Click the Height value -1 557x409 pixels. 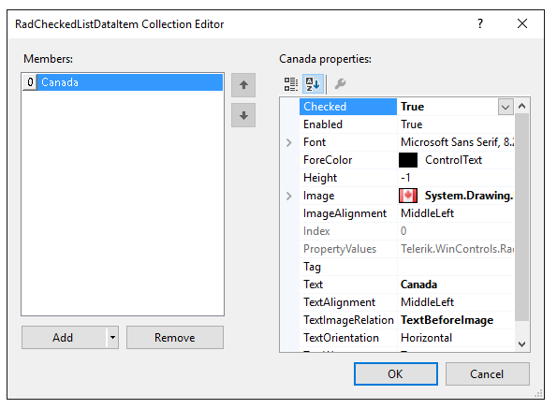tap(405, 178)
